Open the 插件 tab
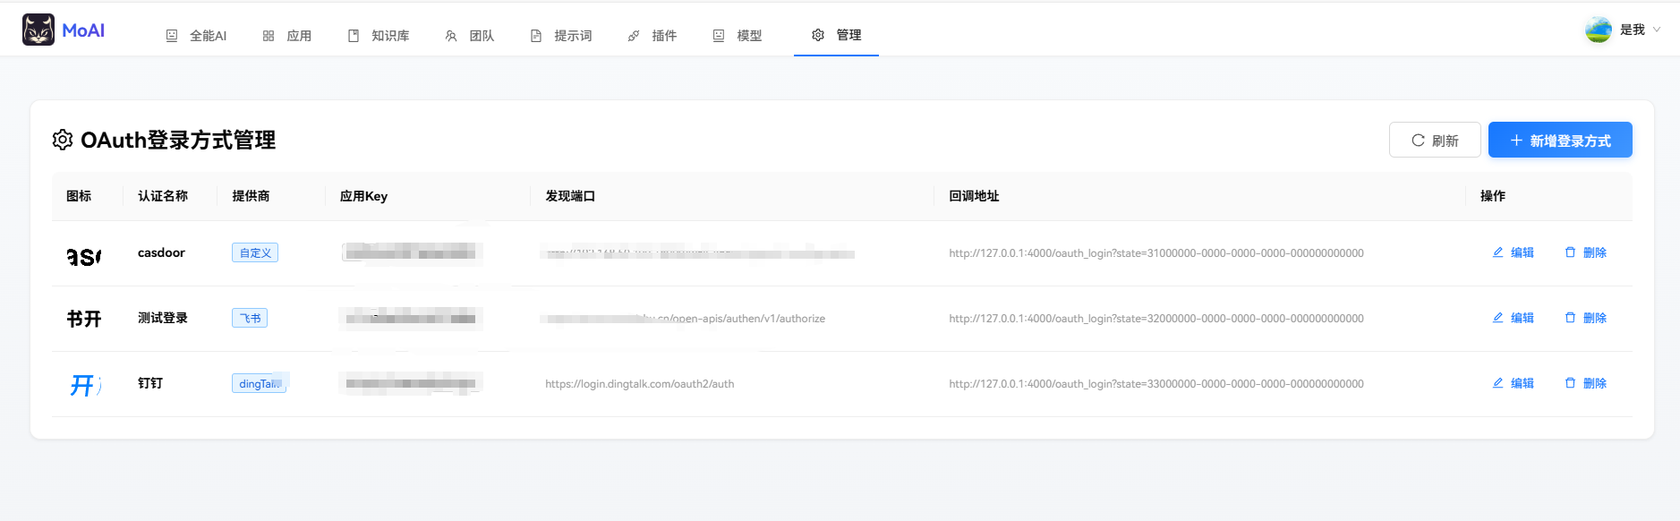Screen dimensions: 1680x521 652,36
